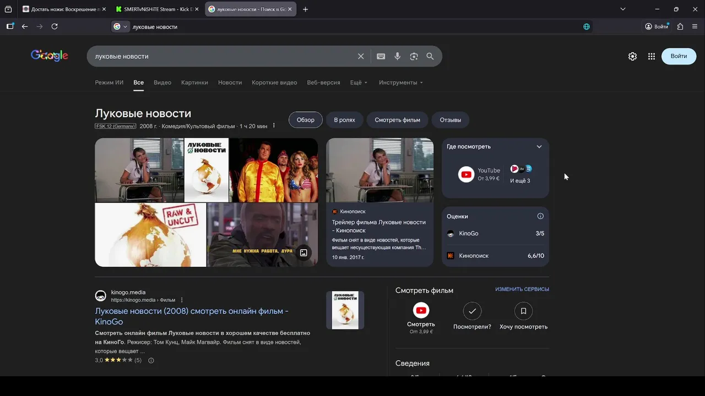Click the kinogo.media site favicon

(101, 296)
